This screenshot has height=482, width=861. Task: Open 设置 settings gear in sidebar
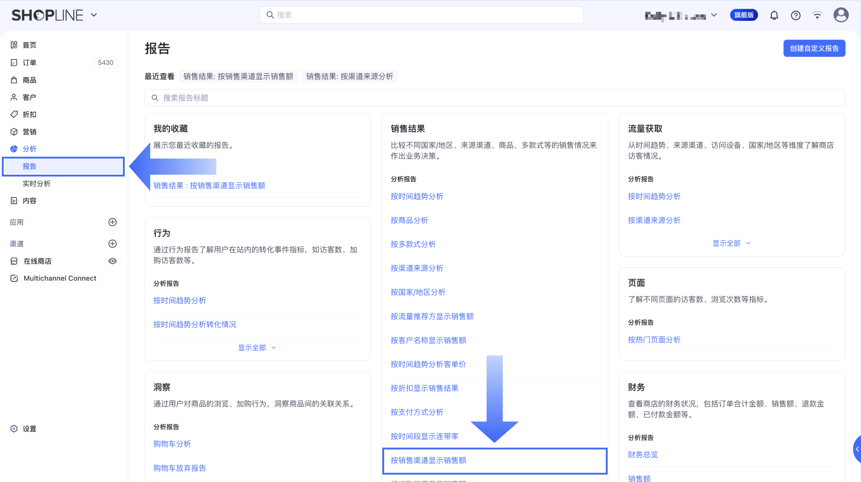14,429
